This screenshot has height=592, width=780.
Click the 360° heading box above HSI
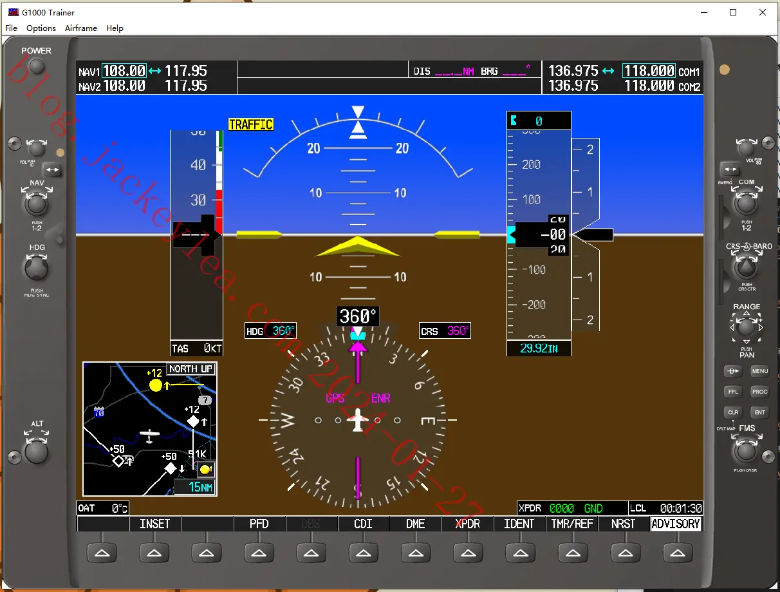click(x=358, y=316)
